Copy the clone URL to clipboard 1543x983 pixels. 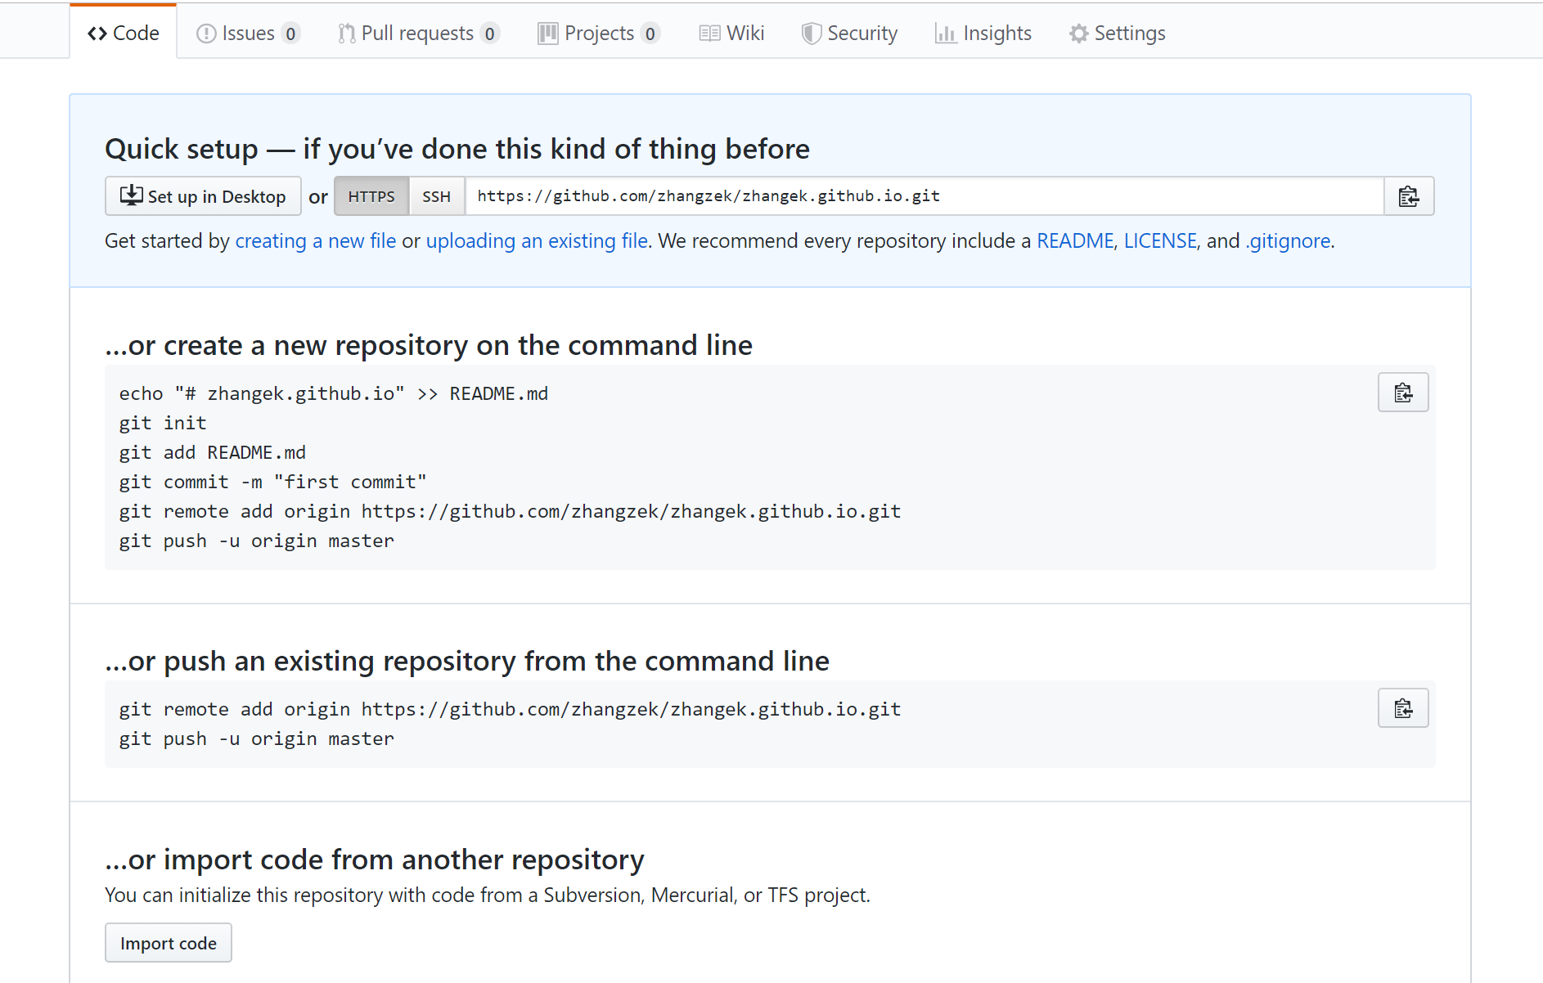coord(1409,196)
